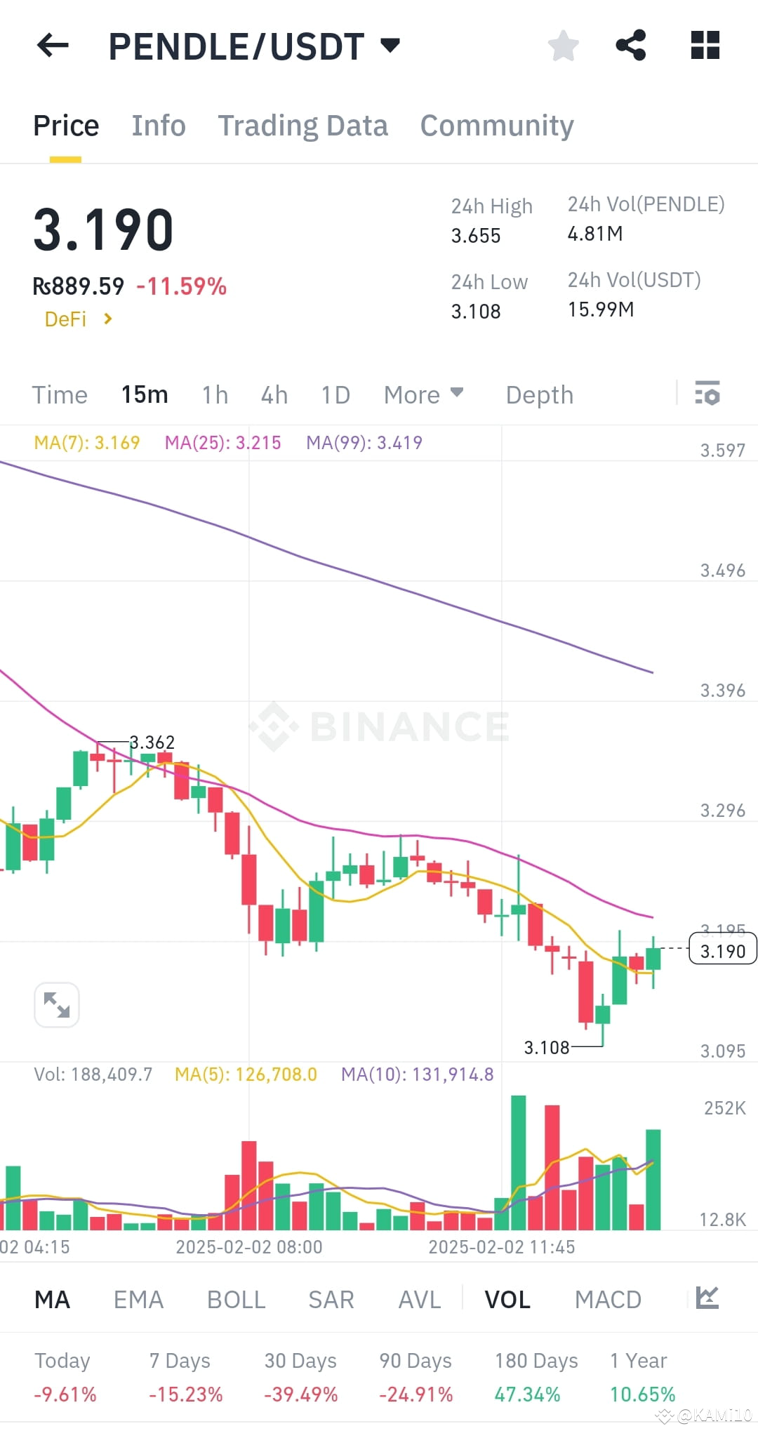The width and height of the screenshot is (758, 1431).
Task: Enable the SAR indicator
Action: 330,1299
